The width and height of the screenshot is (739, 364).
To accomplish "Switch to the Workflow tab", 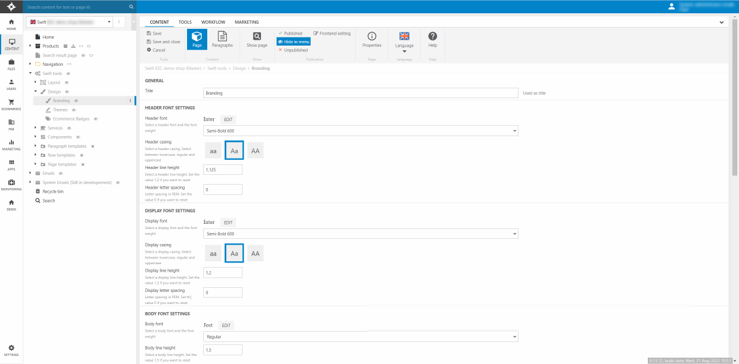I will coord(213,22).
